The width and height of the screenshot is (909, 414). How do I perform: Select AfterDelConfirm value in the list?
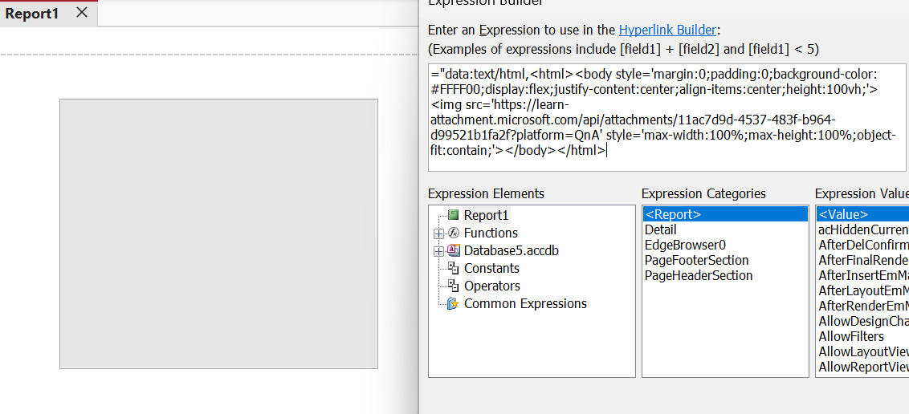tap(863, 245)
